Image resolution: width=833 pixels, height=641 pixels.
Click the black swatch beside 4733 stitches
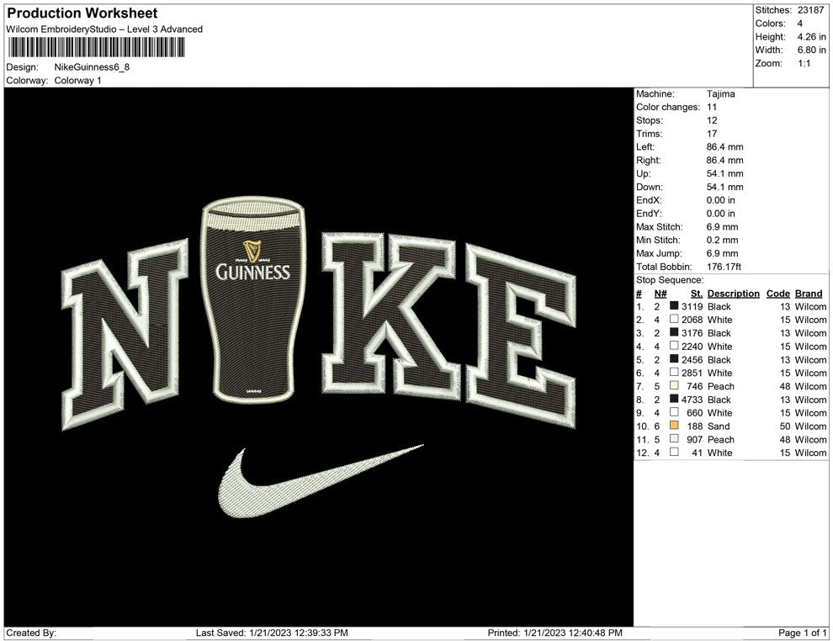[x=674, y=399]
